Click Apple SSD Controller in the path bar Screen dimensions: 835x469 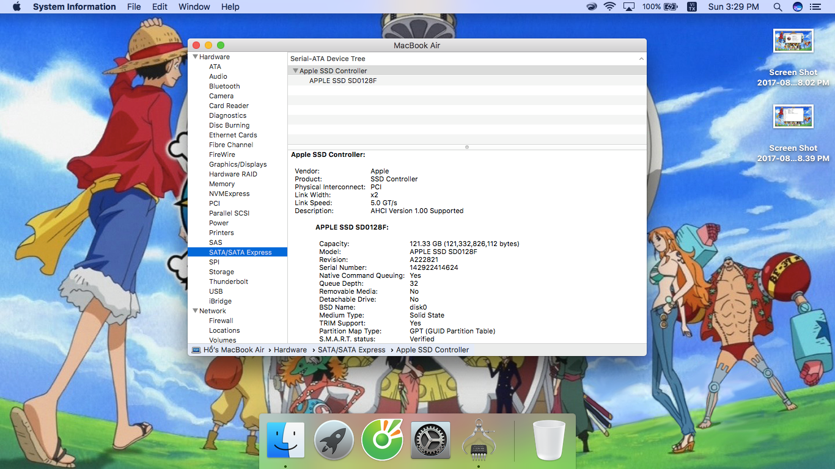pyautogui.click(x=433, y=350)
